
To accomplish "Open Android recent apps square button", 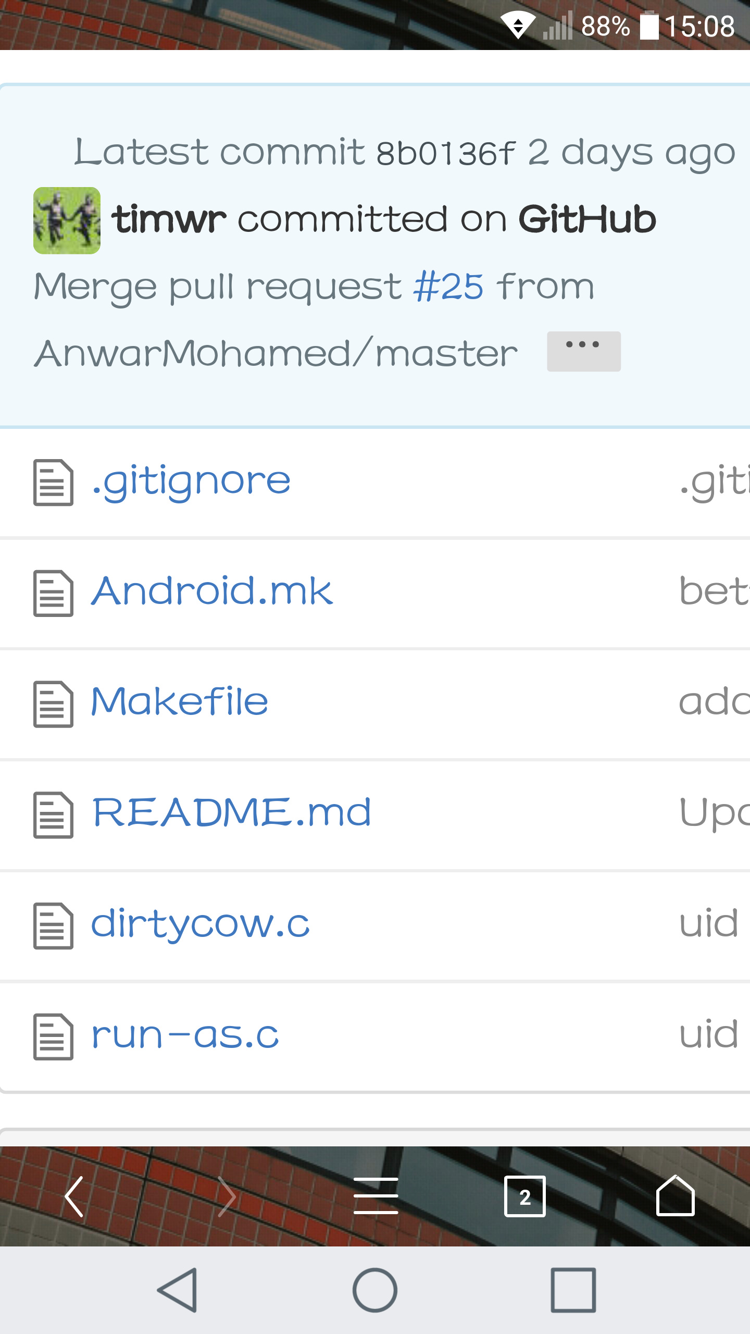I will (x=573, y=1290).
